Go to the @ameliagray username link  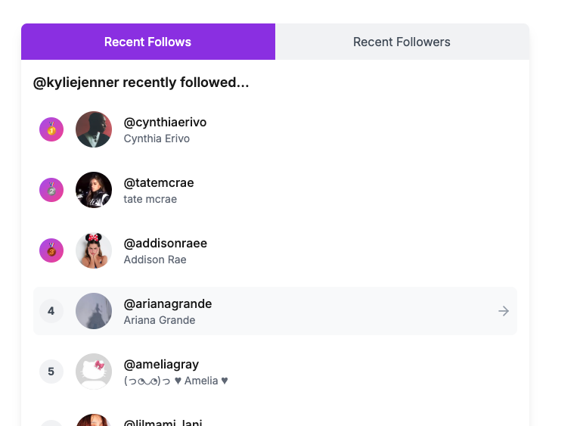pos(161,365)
